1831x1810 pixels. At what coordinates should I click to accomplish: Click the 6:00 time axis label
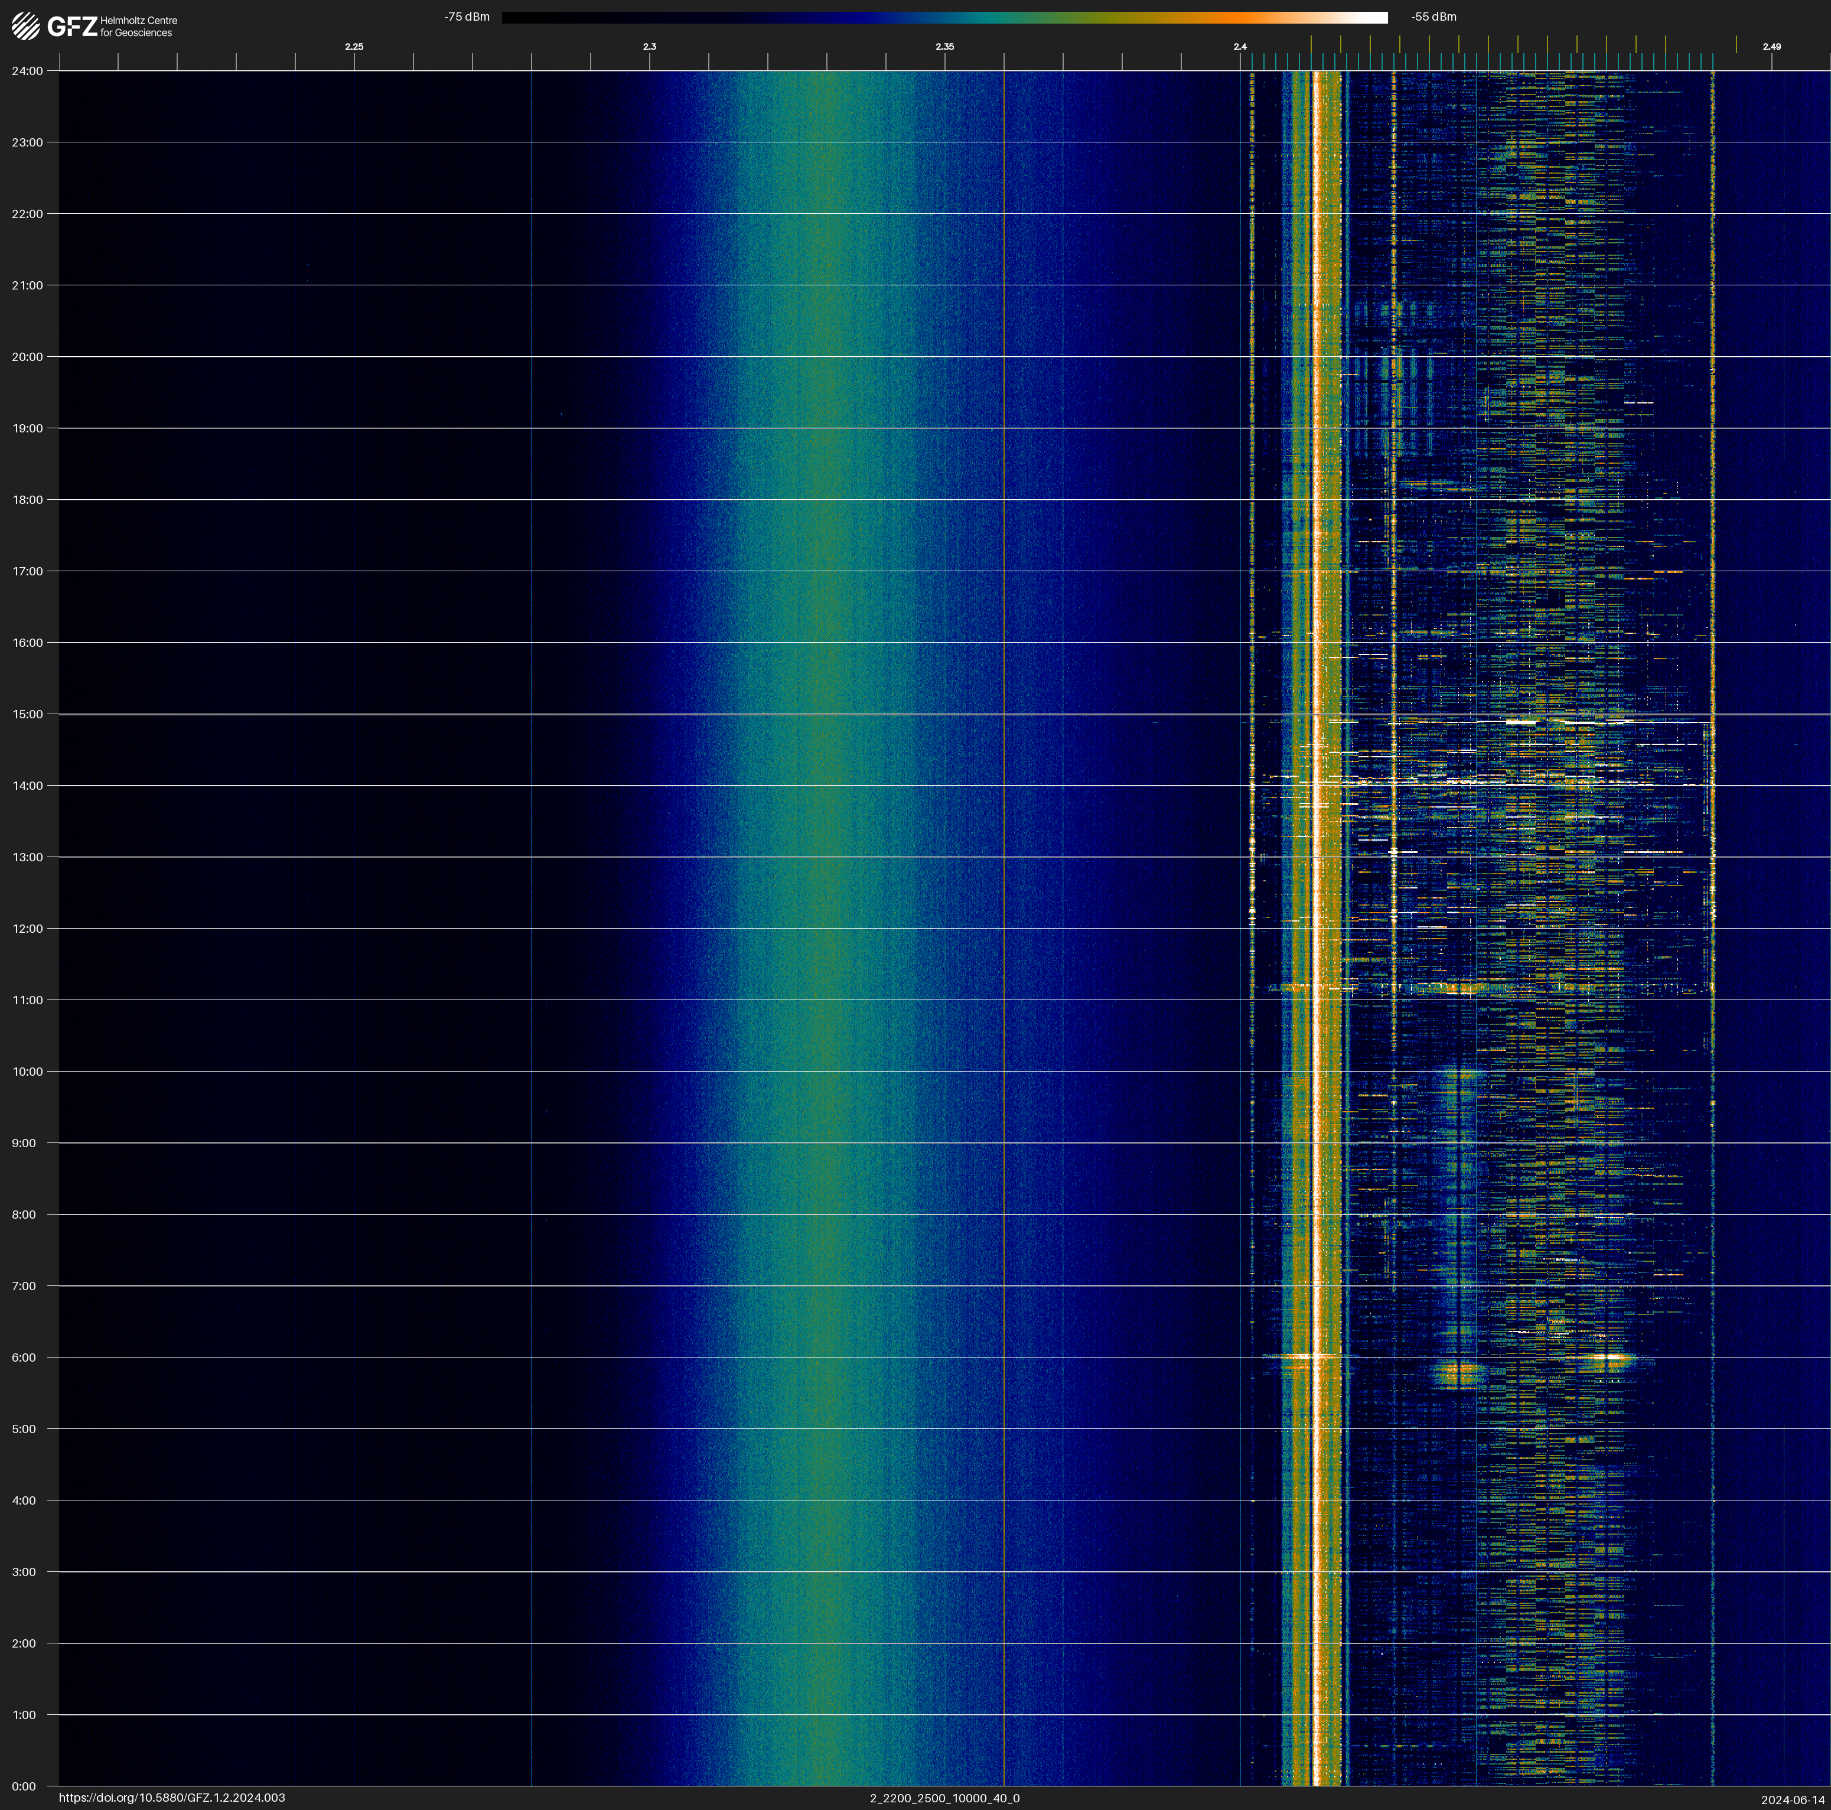[x=24, y=1357]
